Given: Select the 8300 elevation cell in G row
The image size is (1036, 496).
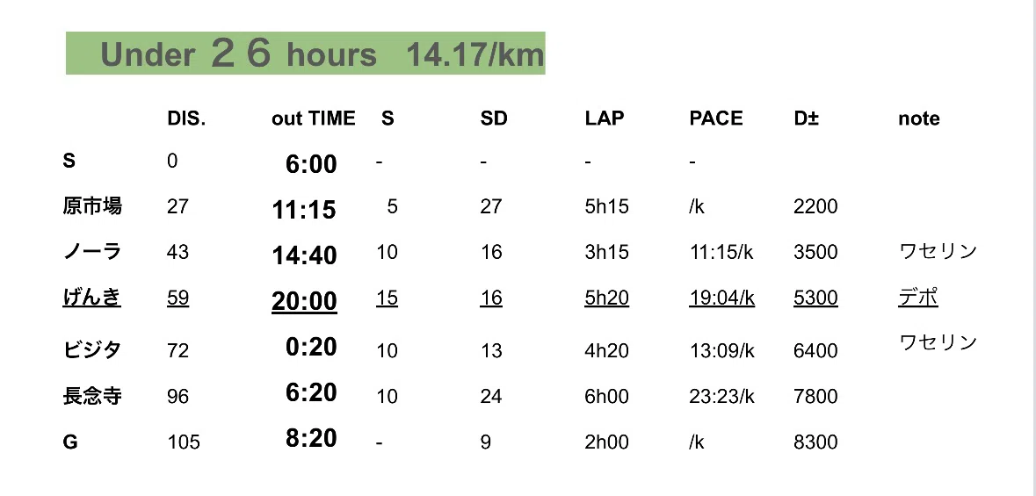Looking at the screenshot, I should [815, 442].
